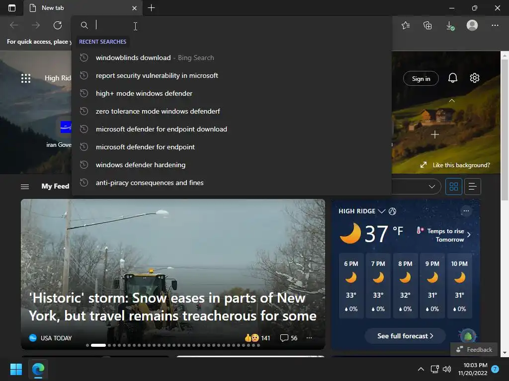509x381 pixels.
Task: Open the notification center badge 7
Action: tap(495, 369)
